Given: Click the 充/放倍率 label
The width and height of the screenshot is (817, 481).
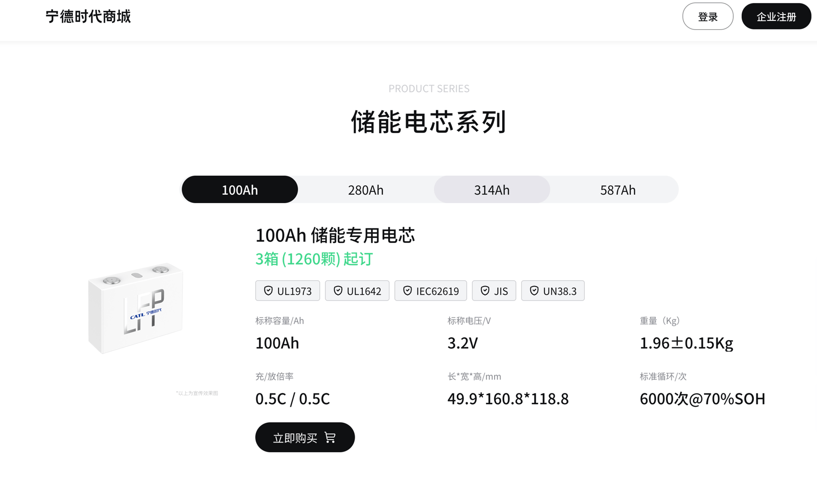Looking at the screenshot, I should (274, 376).
